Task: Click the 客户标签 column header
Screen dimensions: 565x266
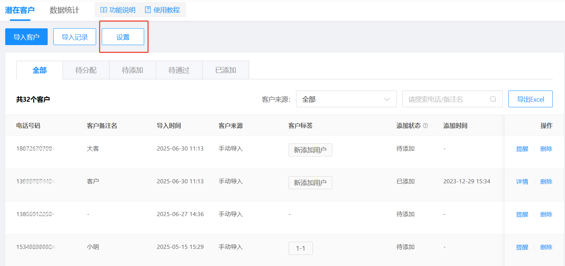Action: pos(301,126)
